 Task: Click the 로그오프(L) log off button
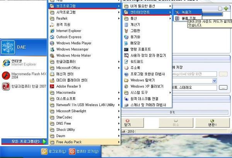point(54,151)
